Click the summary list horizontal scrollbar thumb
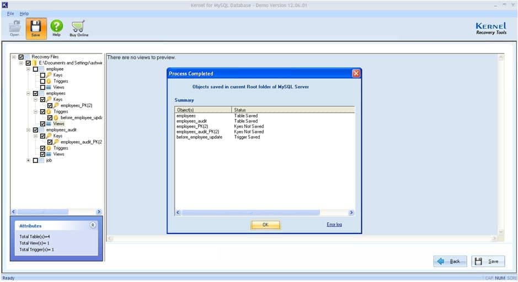The height and width of the screenshot is (282, 518). point(251,212)
